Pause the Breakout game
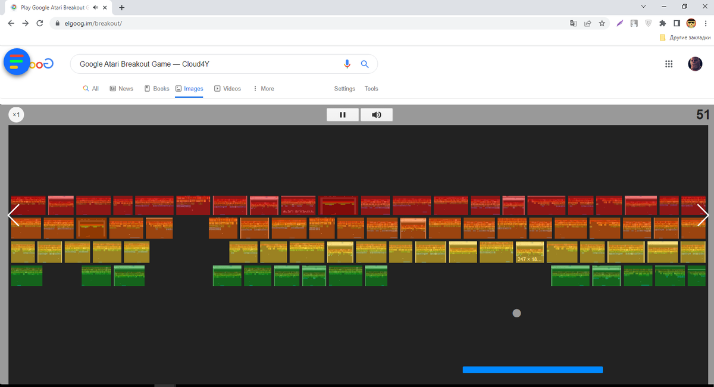 tap(343, 114)
